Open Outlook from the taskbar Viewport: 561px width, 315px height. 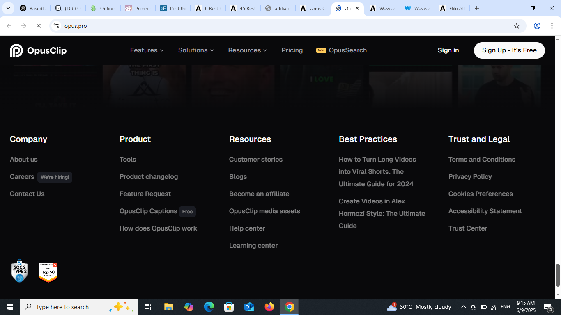249,307
